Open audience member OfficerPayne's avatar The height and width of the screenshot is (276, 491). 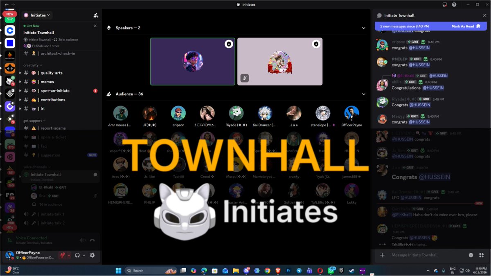coord(351,113)
